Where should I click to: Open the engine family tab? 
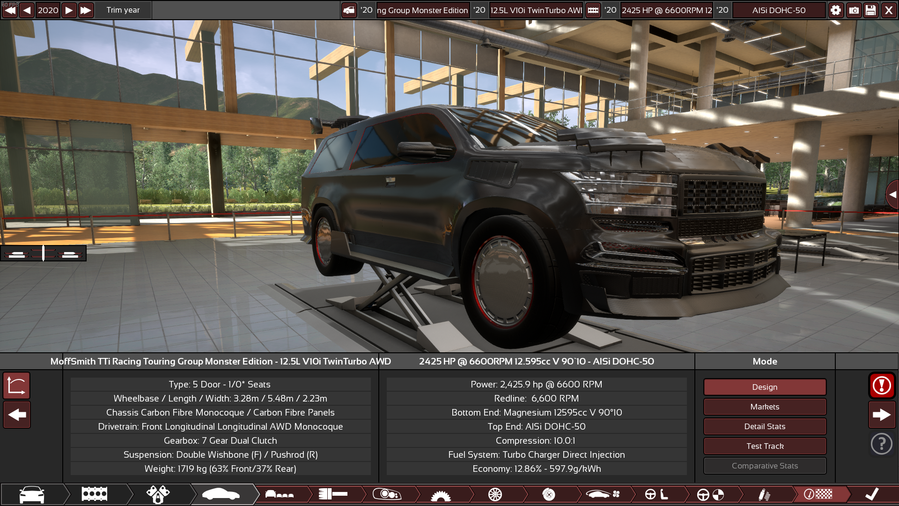(x=95, y=494)
